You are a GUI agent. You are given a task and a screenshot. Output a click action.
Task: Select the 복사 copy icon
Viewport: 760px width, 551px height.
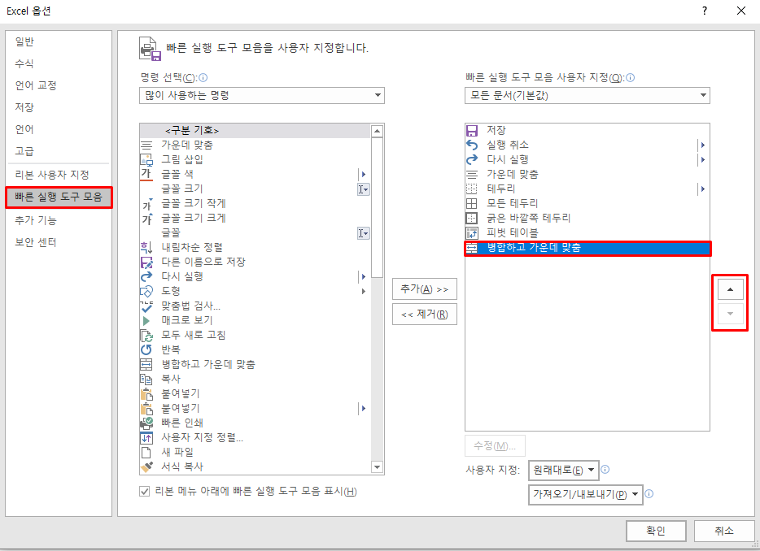146,379
